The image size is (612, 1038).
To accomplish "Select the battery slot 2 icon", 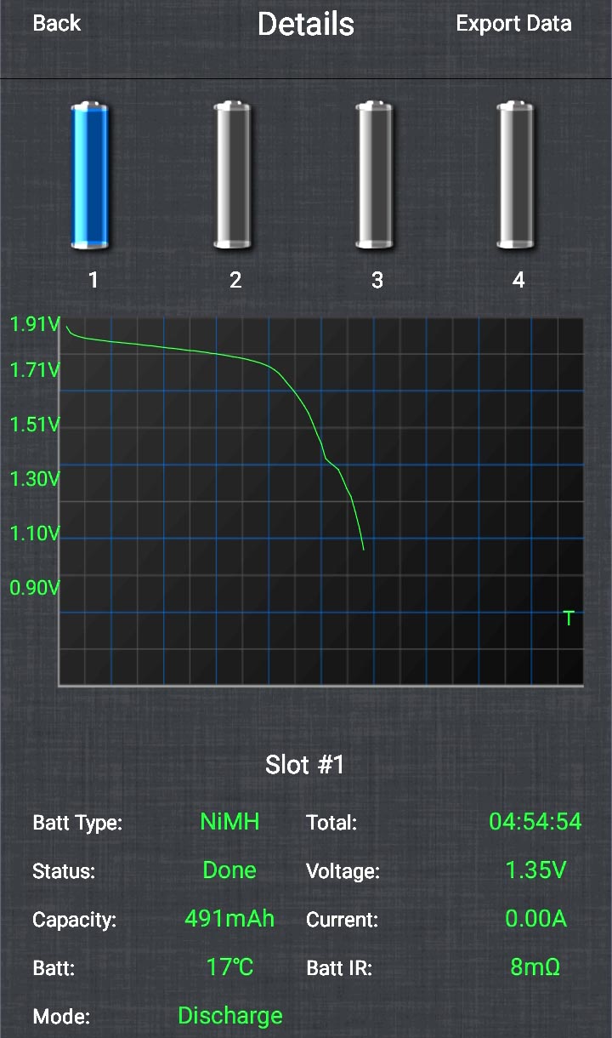I will (x=233, y=176).
